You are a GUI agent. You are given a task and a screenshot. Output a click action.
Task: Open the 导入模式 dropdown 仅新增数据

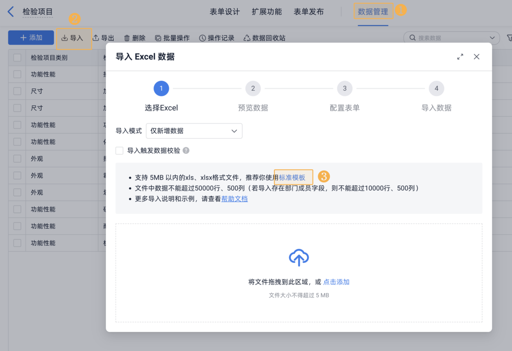194,131
